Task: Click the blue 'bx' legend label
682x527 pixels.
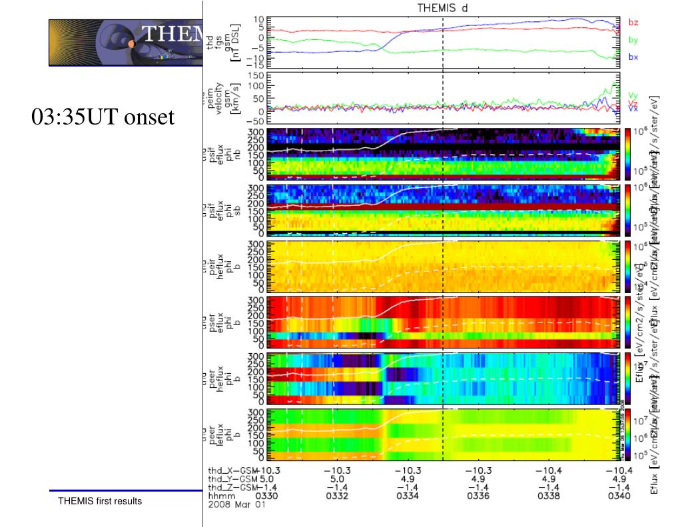Action: tap(633, 57)
